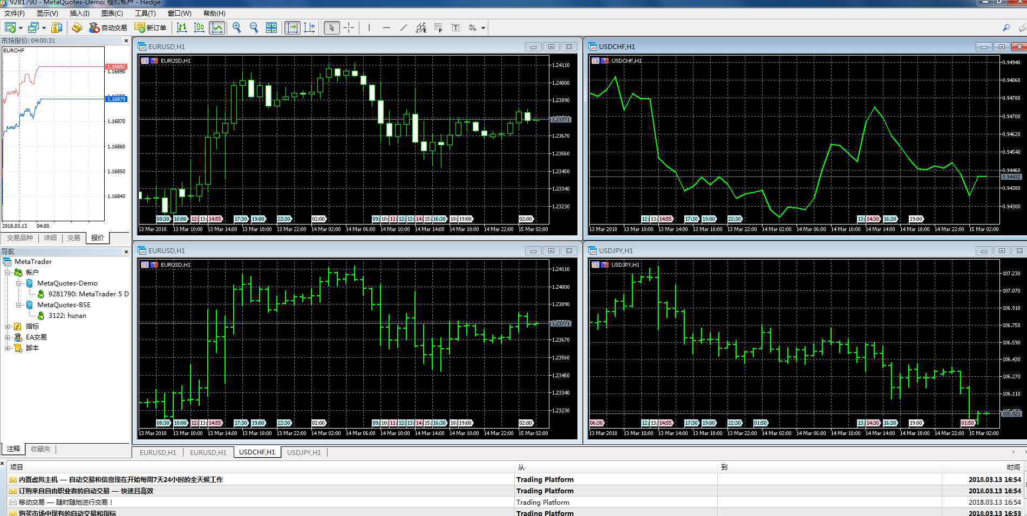This screenshot has height=516, width=1027.
Task: Click the gold tag toolbar icon
Action: click(77, 28)
